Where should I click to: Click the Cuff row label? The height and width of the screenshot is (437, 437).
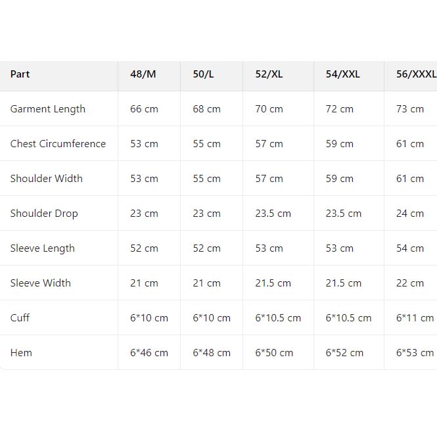(x=20, y=318)
